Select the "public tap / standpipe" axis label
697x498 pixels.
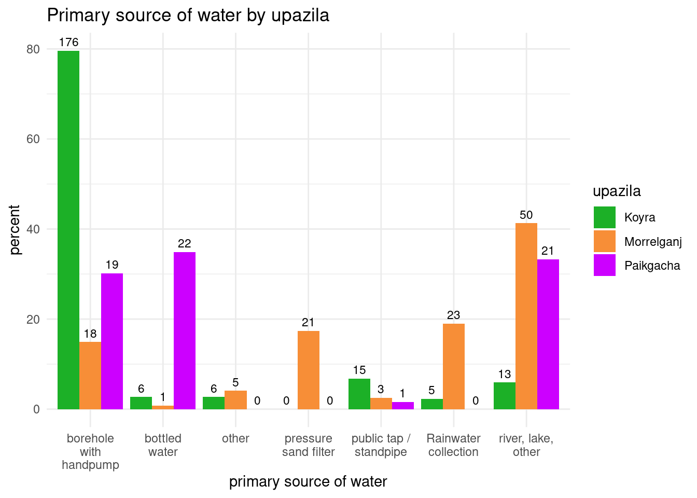pos(381,445)
